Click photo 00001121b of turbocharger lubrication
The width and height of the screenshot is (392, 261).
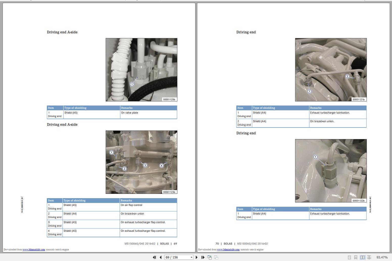click(331, 70)
